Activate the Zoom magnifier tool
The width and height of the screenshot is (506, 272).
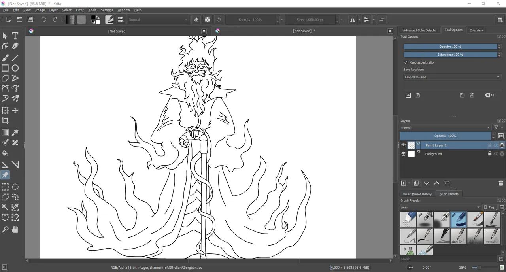click(x=5, y=229)
